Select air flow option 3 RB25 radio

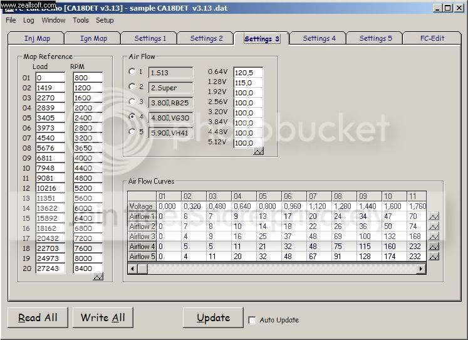click(132, 102)
